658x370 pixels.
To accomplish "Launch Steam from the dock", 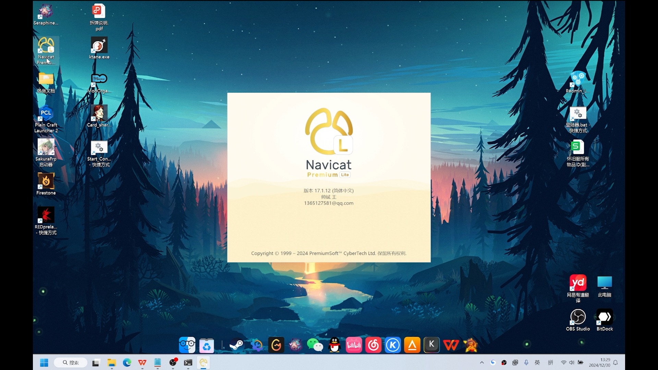I will pyautogui.click(x=236, y=345).
